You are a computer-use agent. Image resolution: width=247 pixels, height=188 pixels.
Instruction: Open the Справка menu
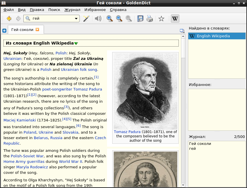(118, 10)
